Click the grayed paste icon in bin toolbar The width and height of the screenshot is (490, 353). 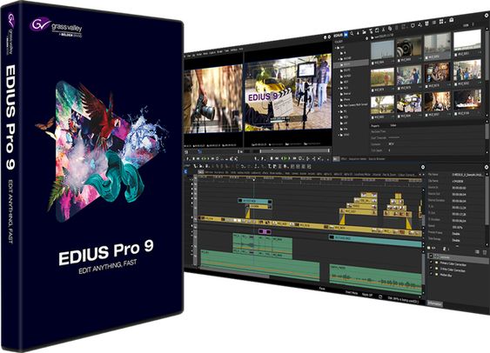coord(397,28)
